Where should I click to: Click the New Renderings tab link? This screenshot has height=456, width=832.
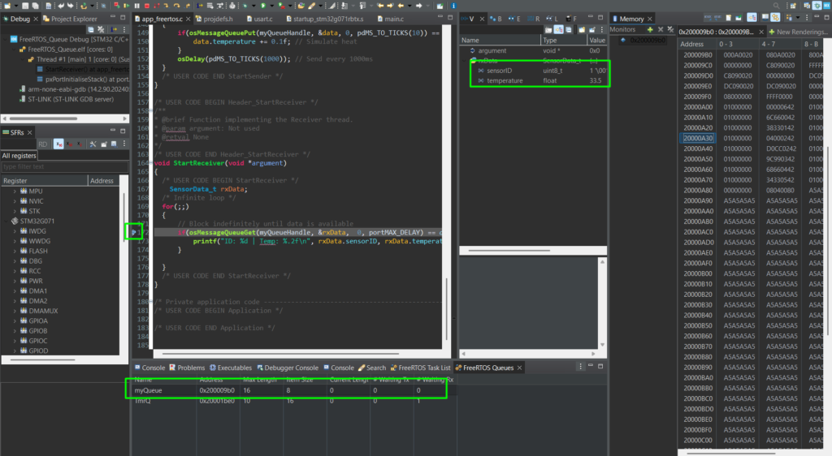click(799, 31)
